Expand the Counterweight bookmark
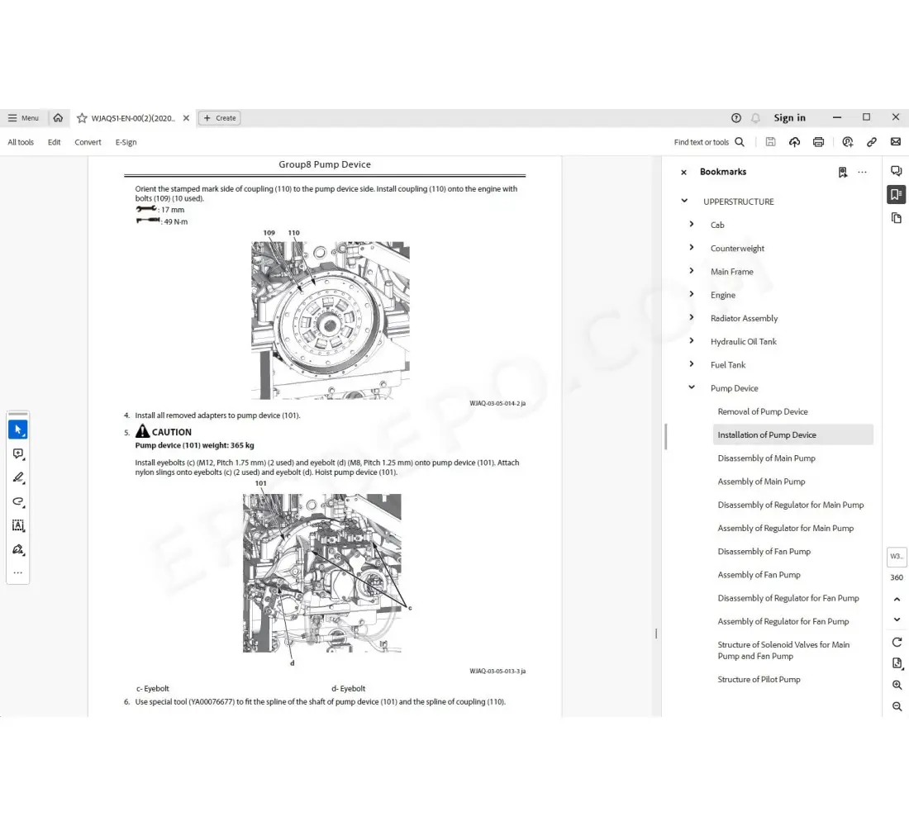Screen dimensions: 909x826 click(x=691, y=248)
